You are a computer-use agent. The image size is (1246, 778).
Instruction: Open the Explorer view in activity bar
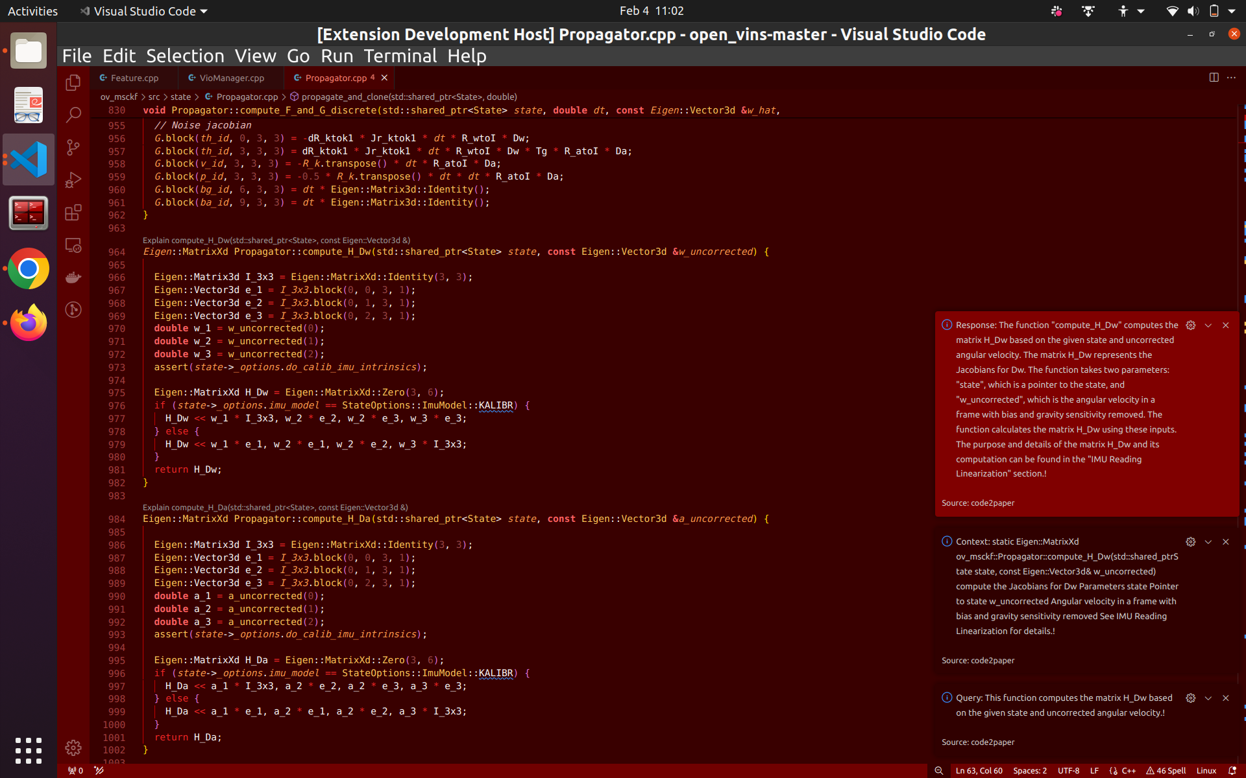click(x=73, y=82)
